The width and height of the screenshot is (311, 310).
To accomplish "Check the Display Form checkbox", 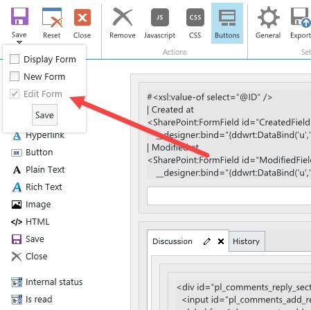I will point(15,59).
